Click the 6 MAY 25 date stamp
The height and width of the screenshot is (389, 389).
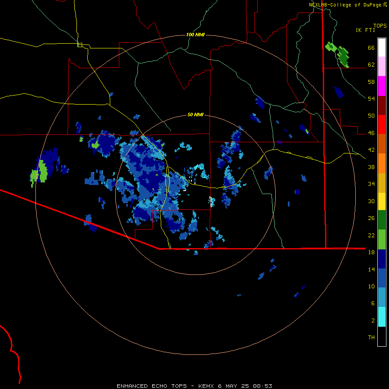(x=233, y=386)
